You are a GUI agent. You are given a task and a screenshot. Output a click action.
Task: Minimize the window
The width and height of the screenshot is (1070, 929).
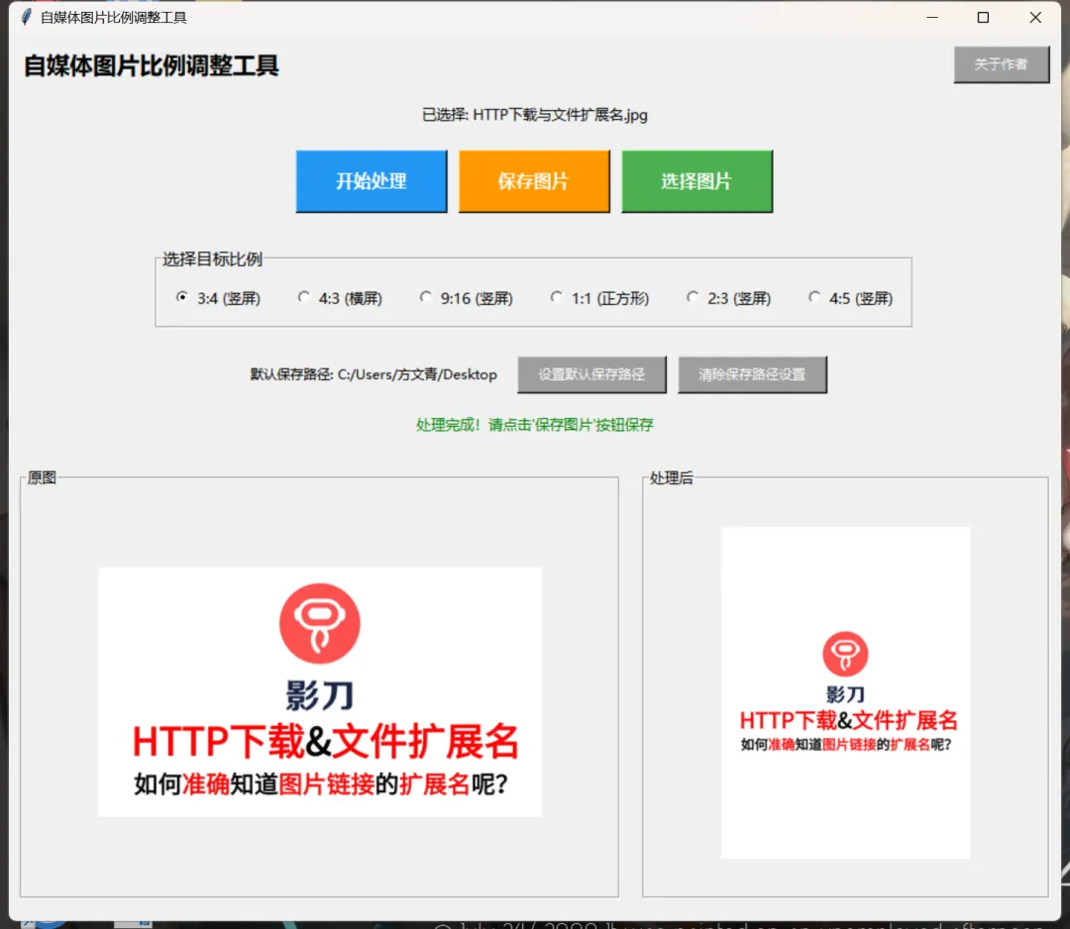click(x=932, y=17)
